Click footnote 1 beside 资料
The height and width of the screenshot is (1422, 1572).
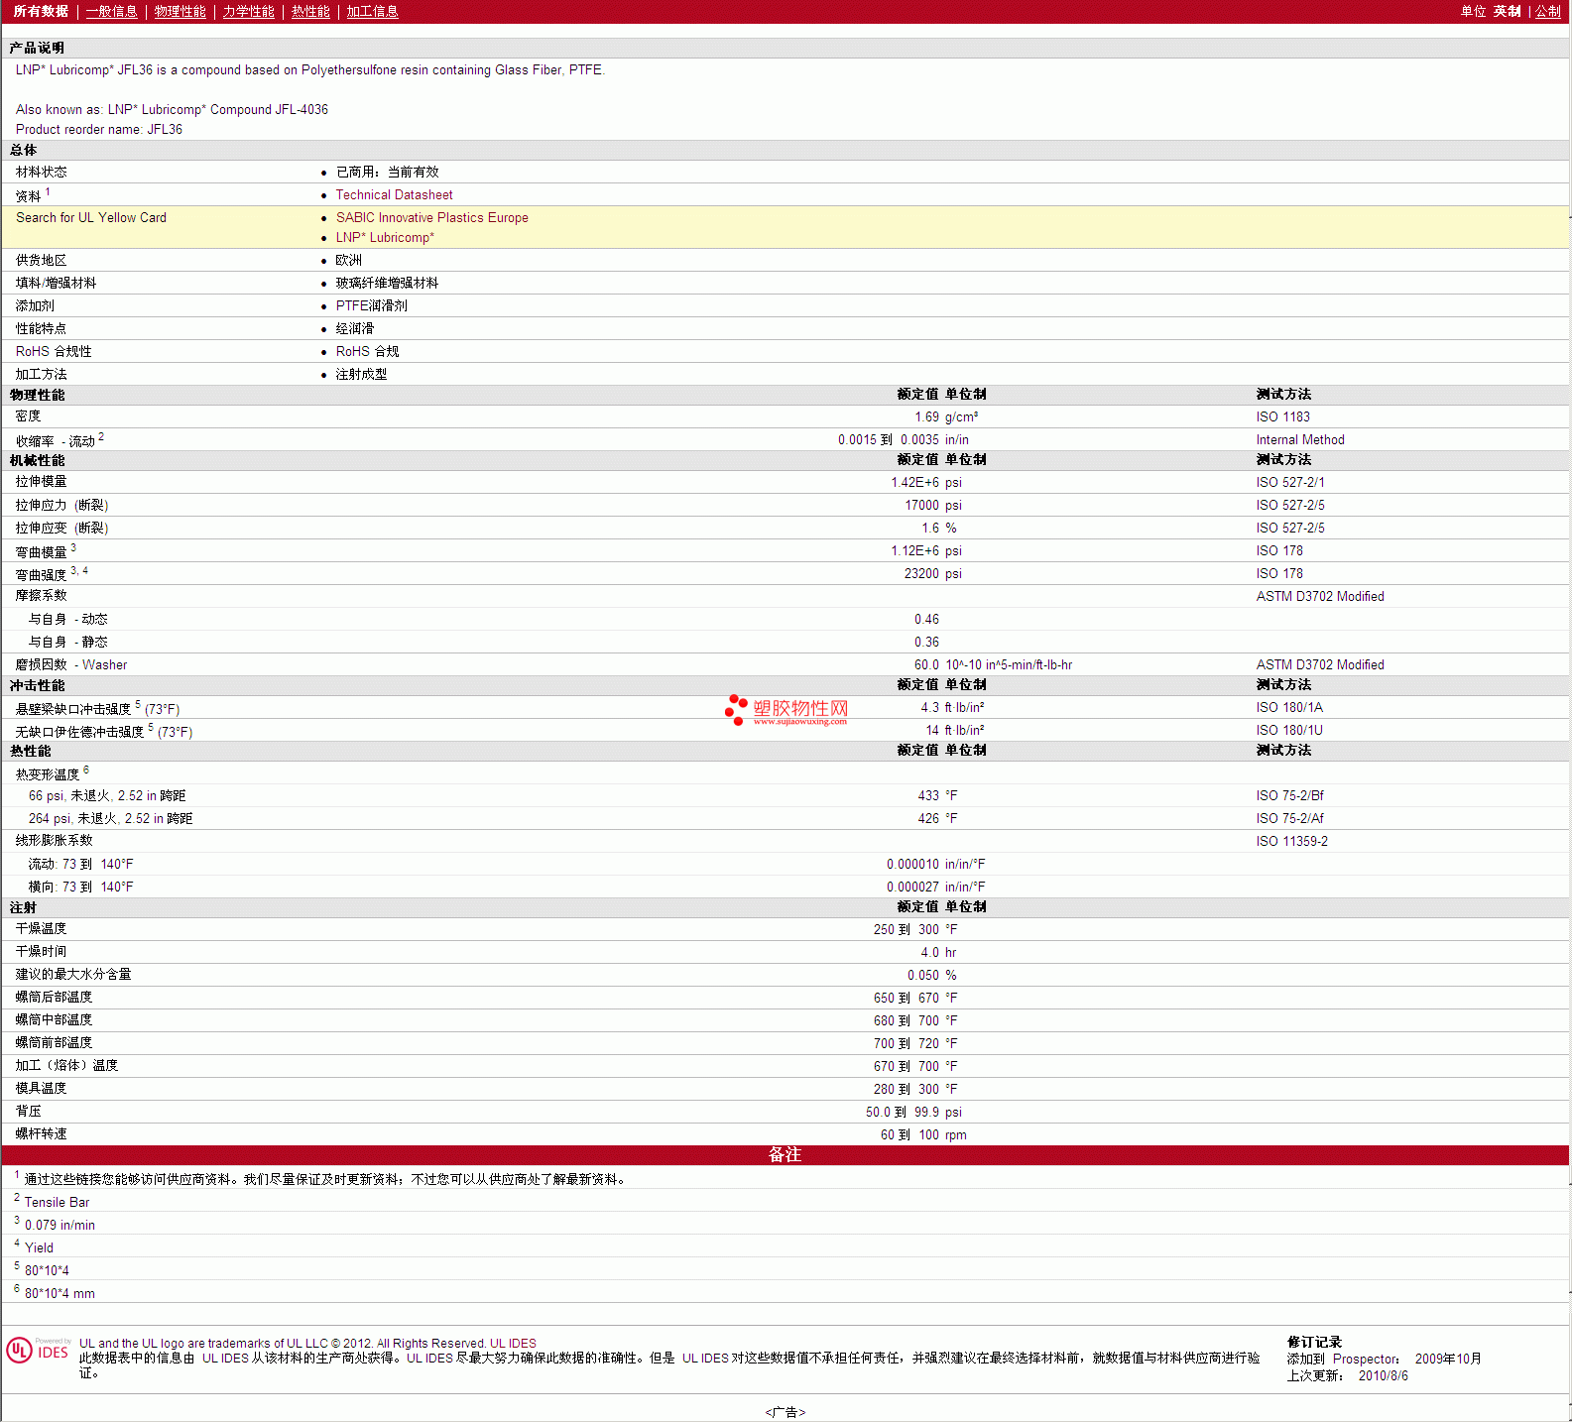pyautogui.click(x=48, y=192)
